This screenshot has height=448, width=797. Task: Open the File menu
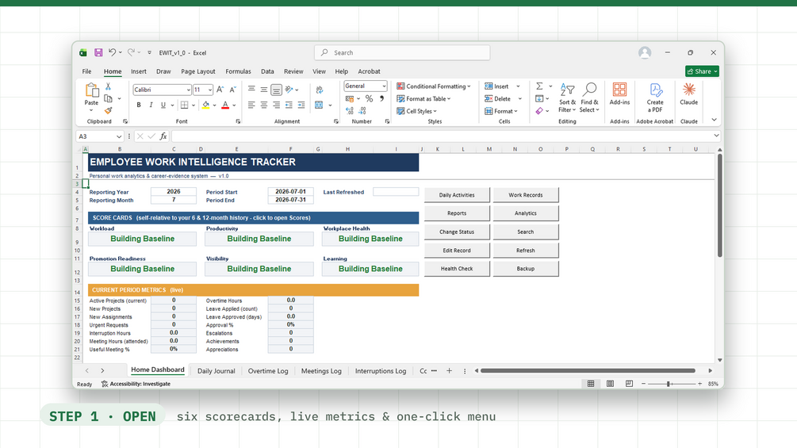click(87, 71)
